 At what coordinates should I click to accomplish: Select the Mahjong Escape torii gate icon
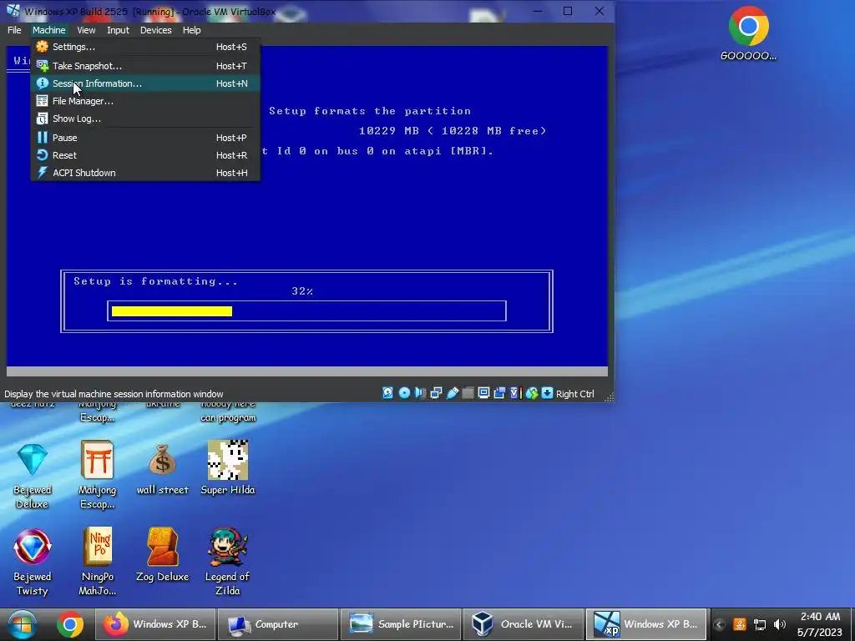click(97, 475)
